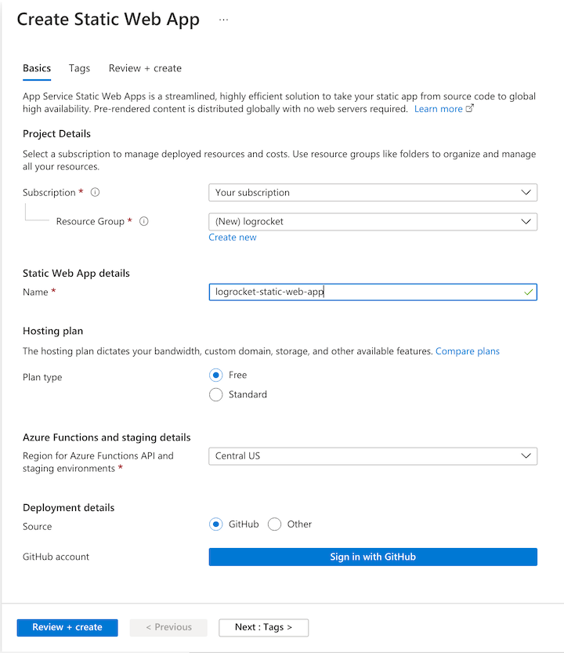564x653 pixels.
Task: Open the Subscription dropdown
Action: [x=372, y=193]
